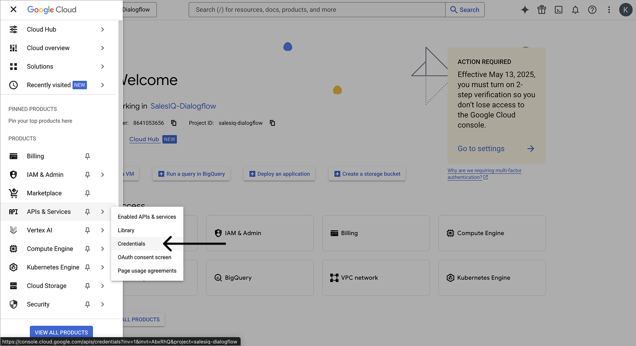Expand the Vertex AI submenu arrow
This screenshot has height=346, width=636.
(103, 230)
